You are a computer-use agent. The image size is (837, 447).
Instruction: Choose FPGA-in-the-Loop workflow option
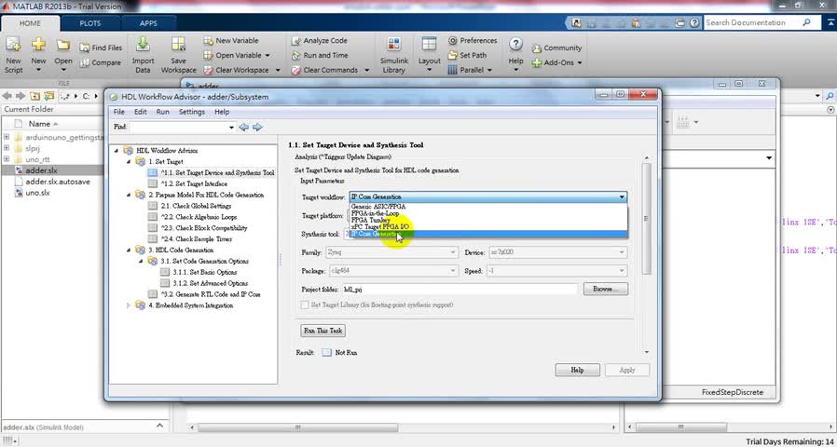click(488, 213)
